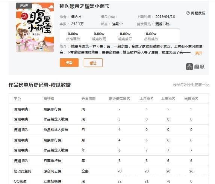Open the book cover thumbnail
Image resolution: width=215 pixels, height=184 pixels.
[x=35, y=27]
